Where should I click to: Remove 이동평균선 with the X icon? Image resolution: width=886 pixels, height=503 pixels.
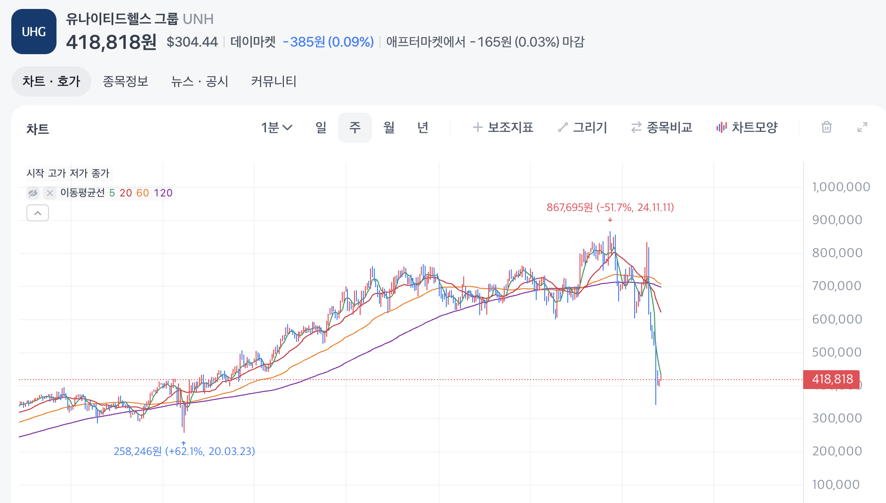[49, 193]
